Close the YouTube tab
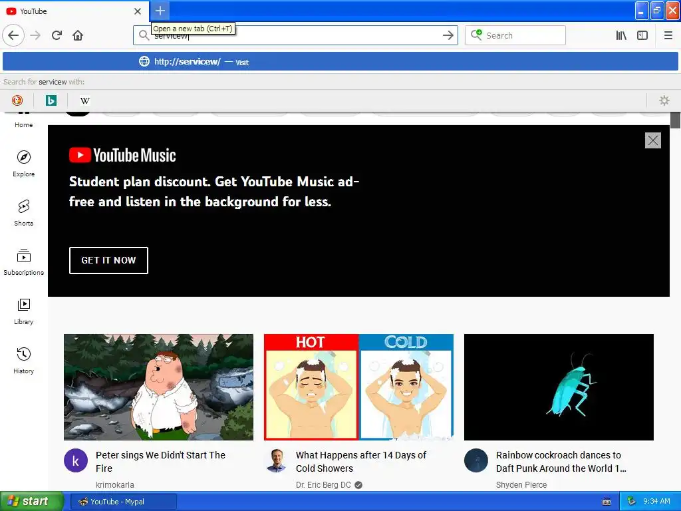 [138, 11]
